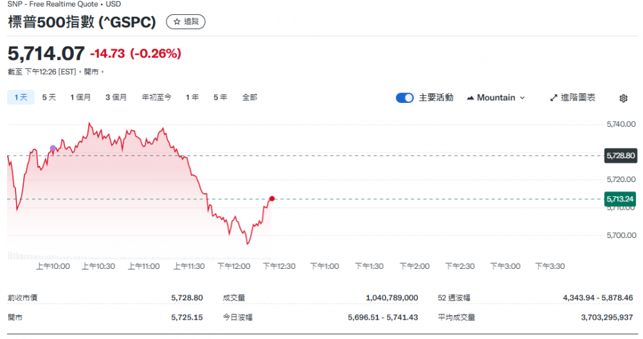Click the star 追蹤 follow button

[186, 22]
